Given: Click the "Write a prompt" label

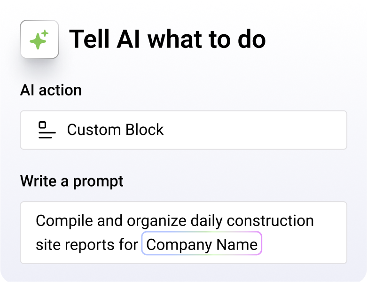Looking at the screenshot, I should [x=71, y=181].
